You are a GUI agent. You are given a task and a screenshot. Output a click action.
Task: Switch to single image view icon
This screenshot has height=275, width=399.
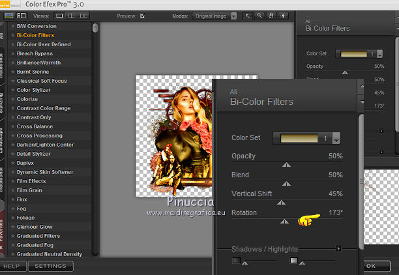(60, 14)
